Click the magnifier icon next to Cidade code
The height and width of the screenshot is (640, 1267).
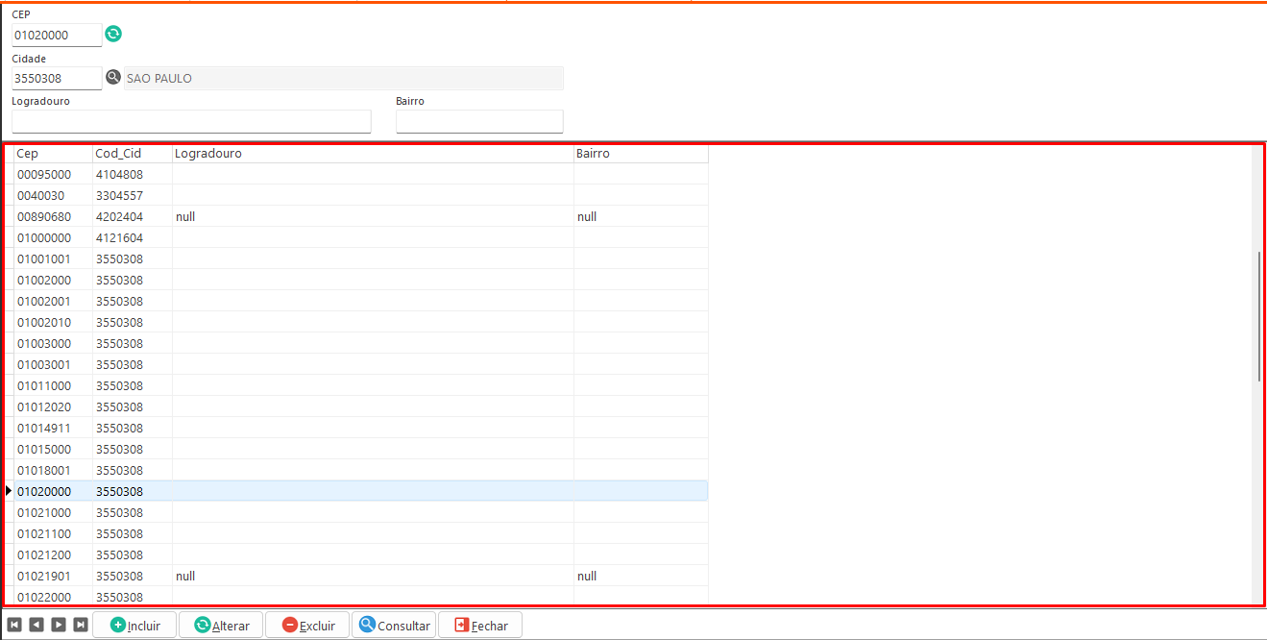(x=113, y=78)
